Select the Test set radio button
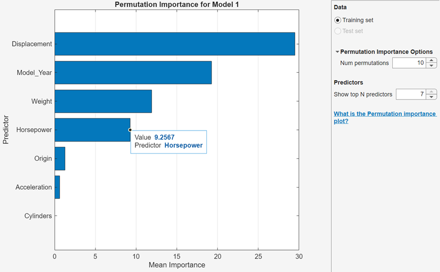440x272 pixels. tap(338, 31)
